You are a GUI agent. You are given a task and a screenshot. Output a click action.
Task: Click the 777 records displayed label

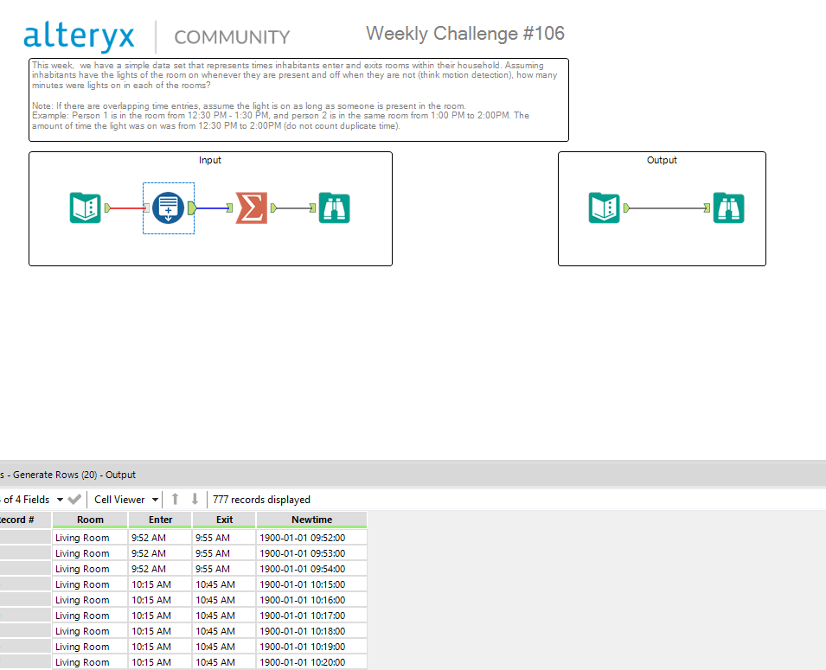point(261,500)
